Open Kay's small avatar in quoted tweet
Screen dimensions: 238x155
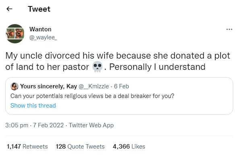point(14,86)
